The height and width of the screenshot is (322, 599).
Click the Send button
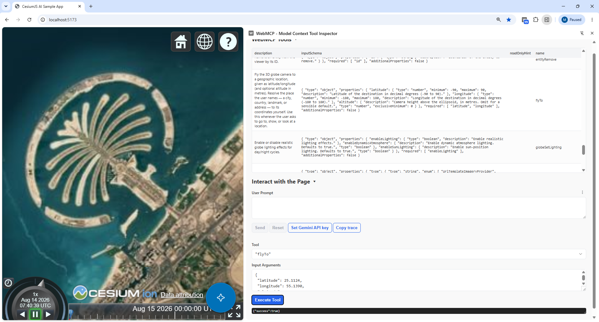[x=260, y=228]
